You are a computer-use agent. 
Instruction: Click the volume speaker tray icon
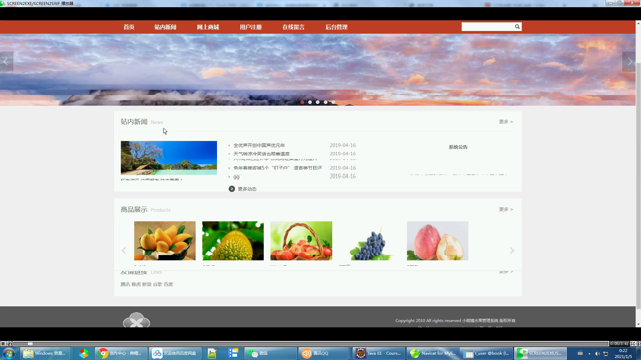597,354
